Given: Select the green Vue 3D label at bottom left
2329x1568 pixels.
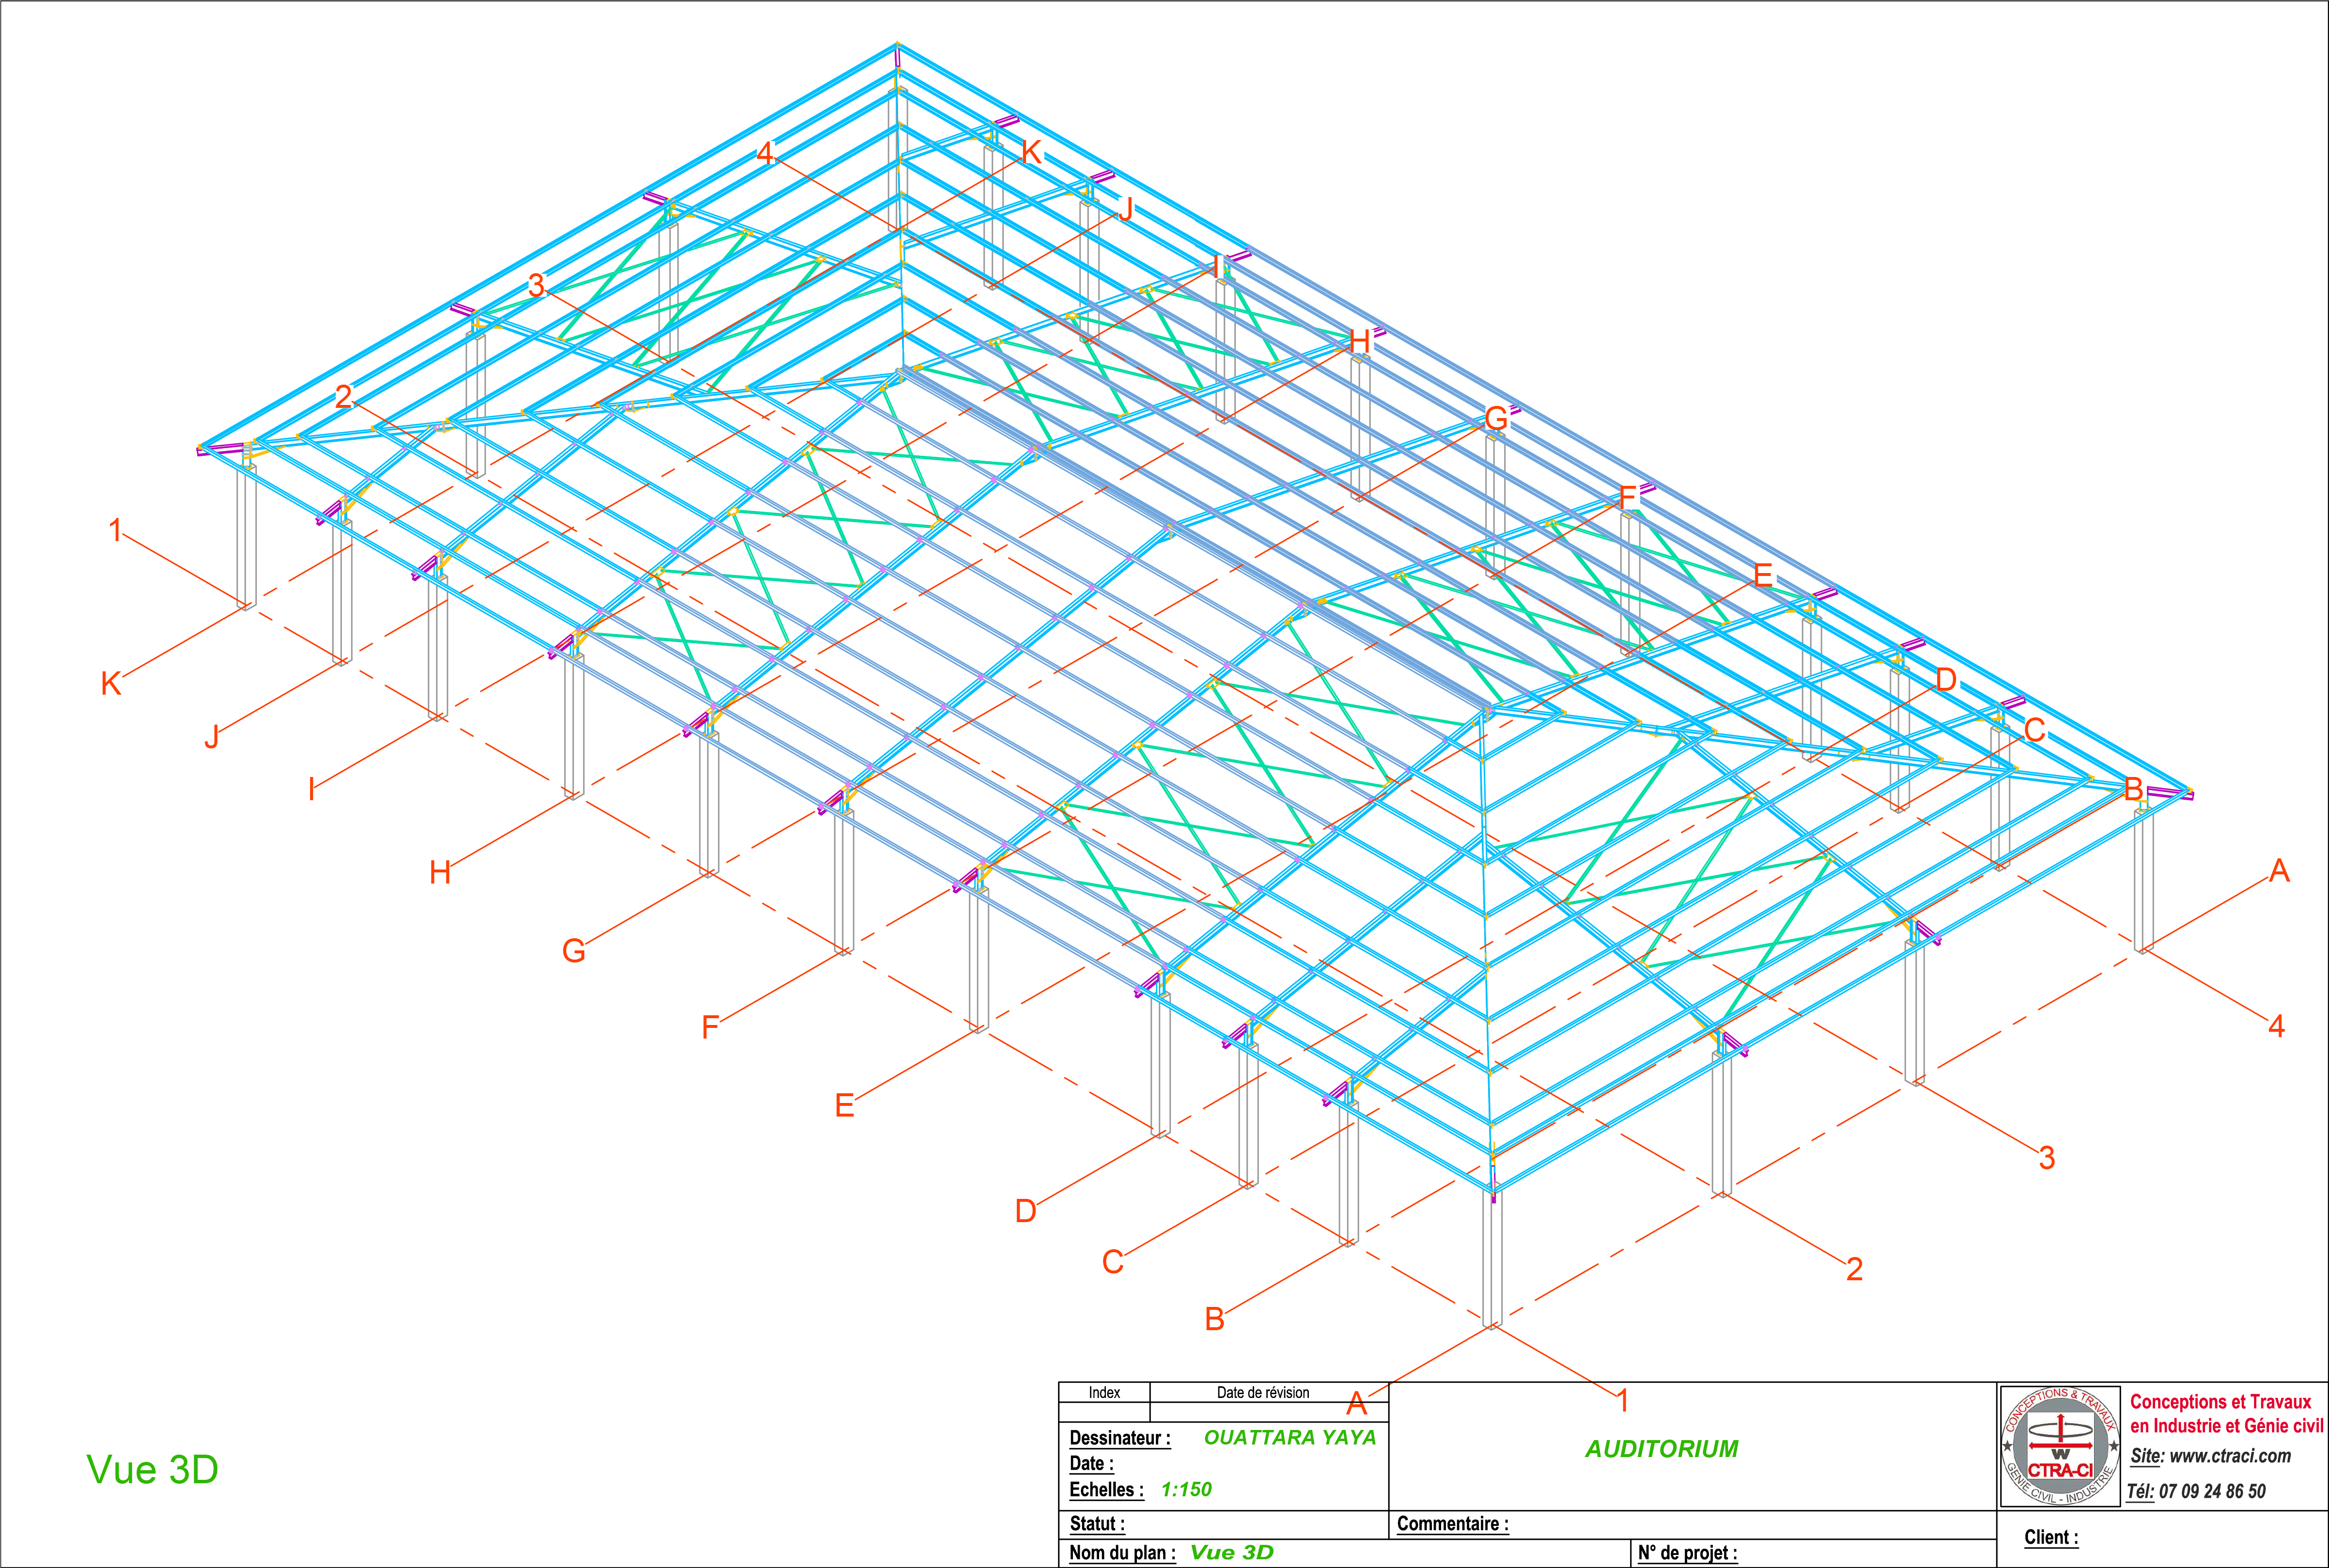Looking at the screenshot, I should pos(152,1469).
